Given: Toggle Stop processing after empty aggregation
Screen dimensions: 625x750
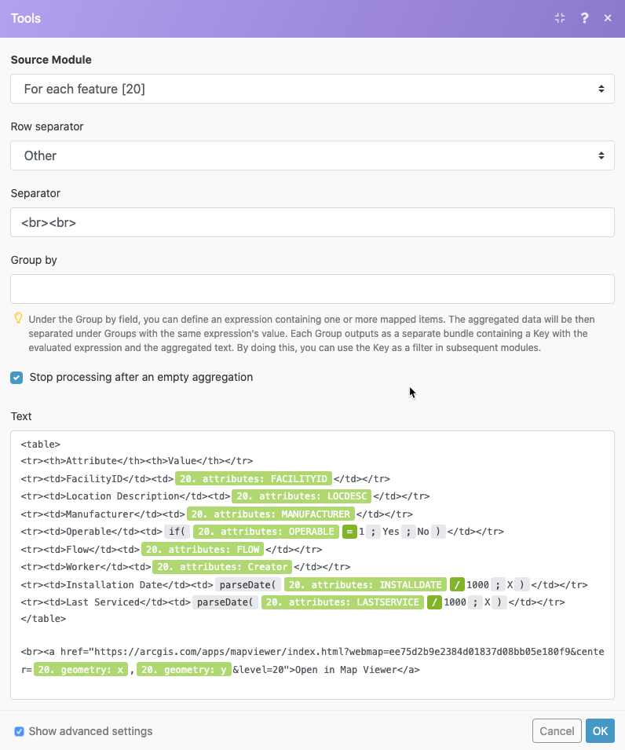Looking at the screenshot, I should tap(16, 378).
